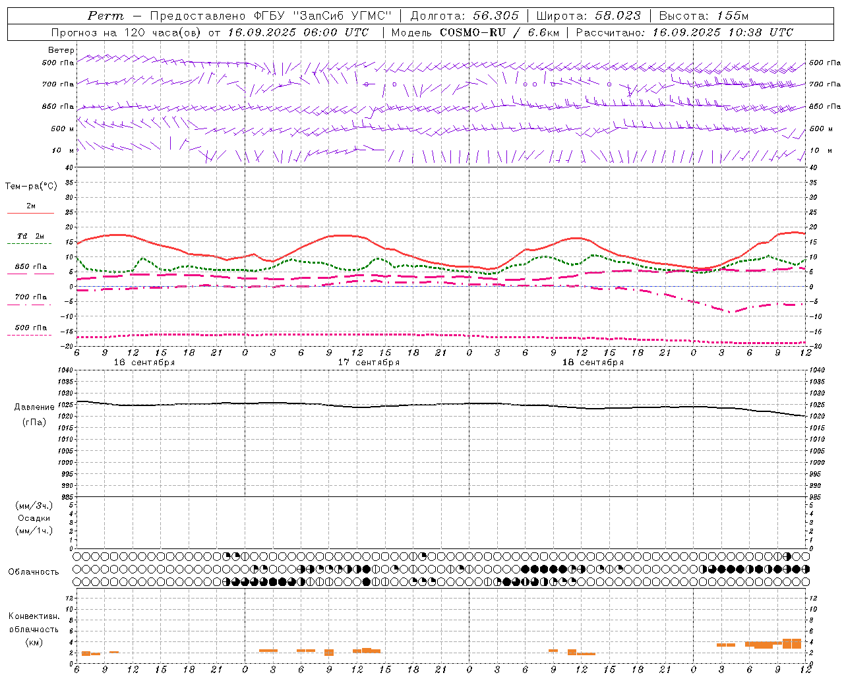Select the 'Предоставлено ФГБУ "ЗапСиб УГМС"' provider text

[272, 16]
